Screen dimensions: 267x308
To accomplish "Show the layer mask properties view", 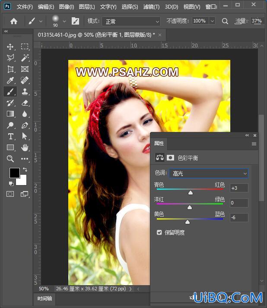I will tap(170, 157).
